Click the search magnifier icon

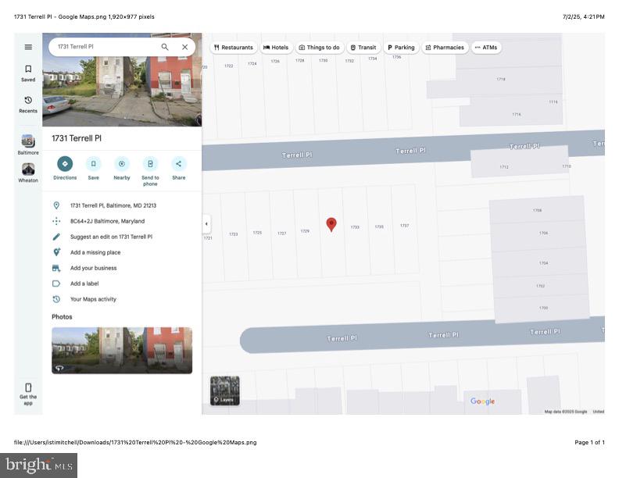[x=165, y=47]
